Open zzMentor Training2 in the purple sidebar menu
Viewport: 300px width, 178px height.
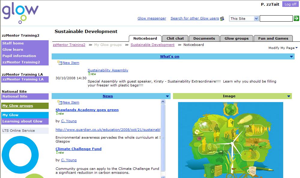[25, 62]
